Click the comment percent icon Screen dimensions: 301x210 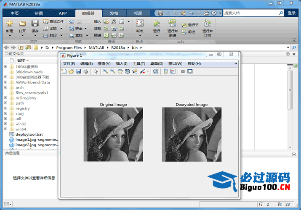point(106,28)
